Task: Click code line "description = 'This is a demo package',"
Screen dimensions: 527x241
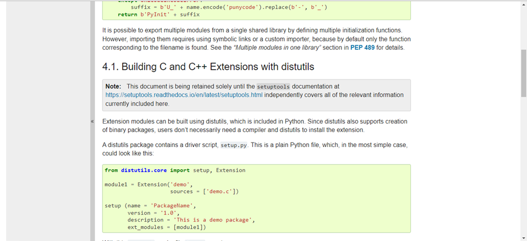Action: click(x=191, y=220)
